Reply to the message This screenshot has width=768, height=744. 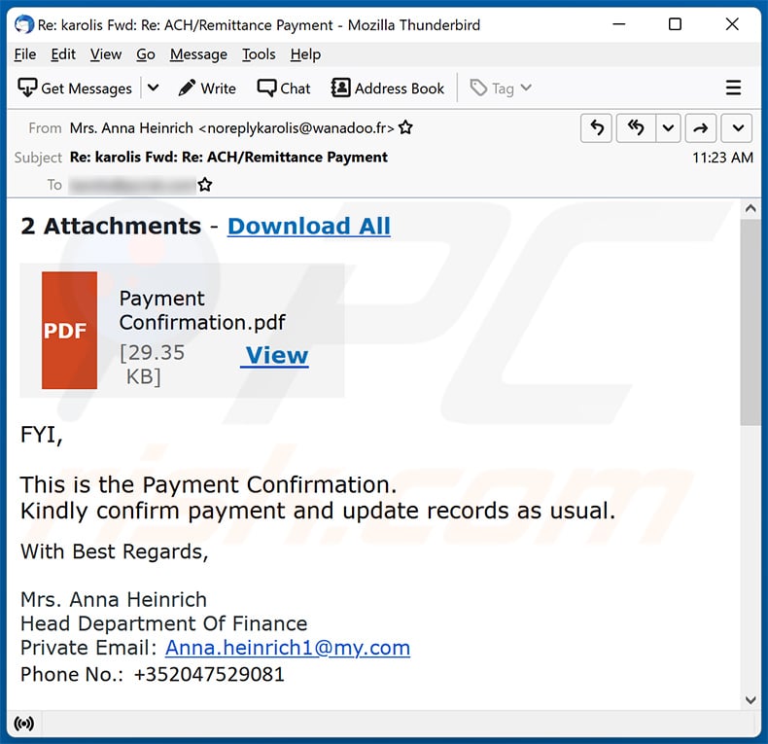(596, 128)
